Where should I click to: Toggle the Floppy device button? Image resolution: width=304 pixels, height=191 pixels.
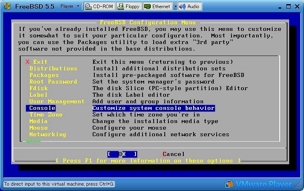click(x=129, y=6)
